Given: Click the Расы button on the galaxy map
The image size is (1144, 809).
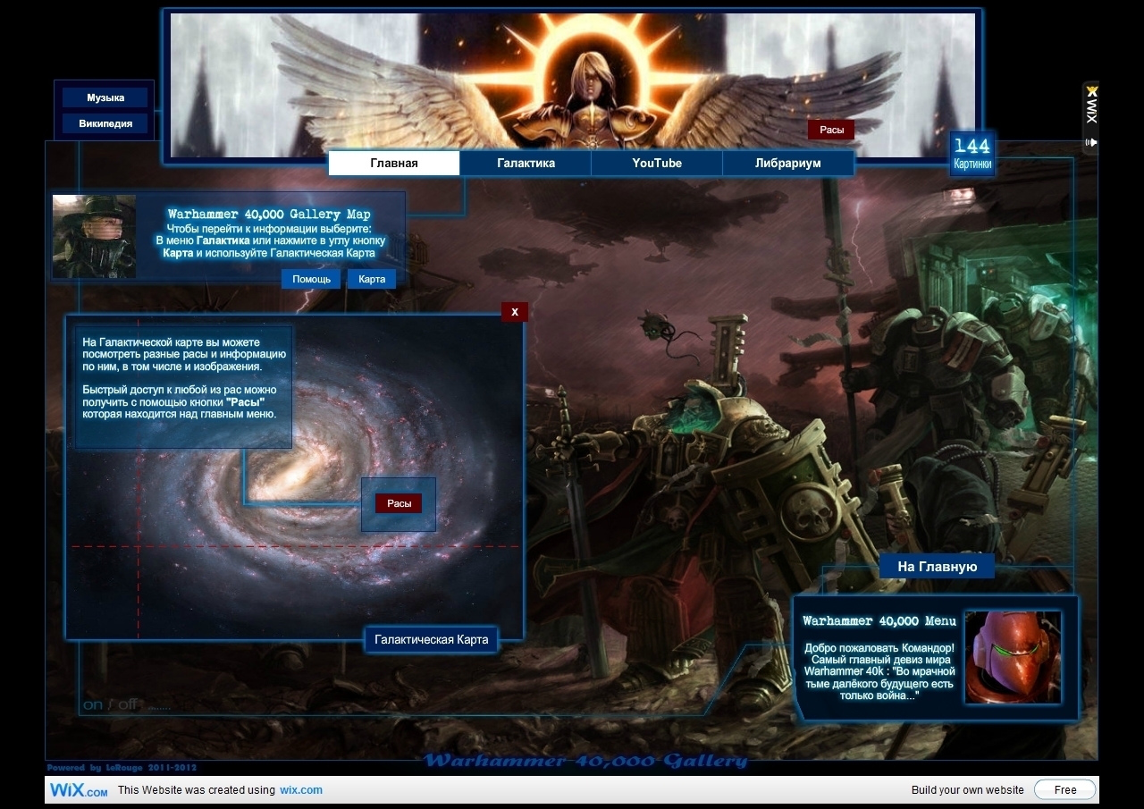Looking at the screenshot, I should pyautogui.click(x=399, y=503).
